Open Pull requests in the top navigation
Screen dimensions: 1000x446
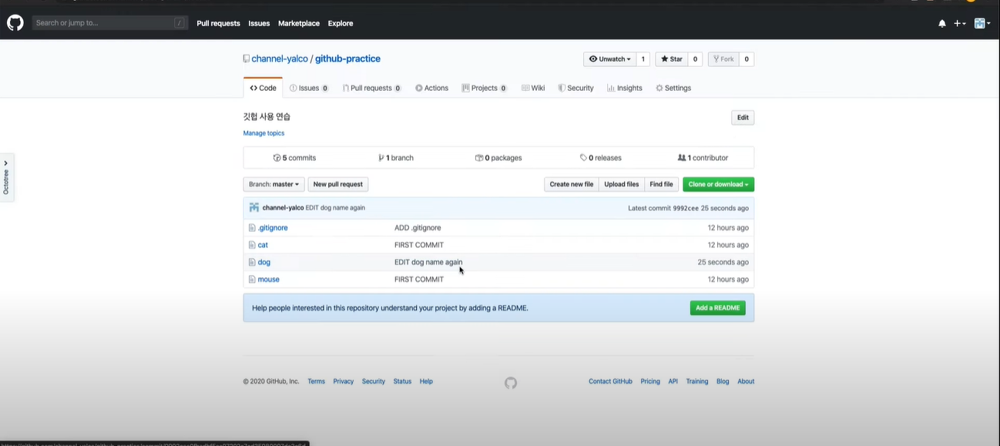218,24
